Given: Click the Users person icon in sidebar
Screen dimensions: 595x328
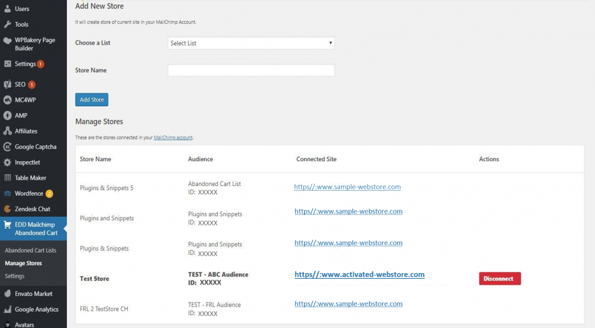Looking at the screenshot, I should click(8, 9).
